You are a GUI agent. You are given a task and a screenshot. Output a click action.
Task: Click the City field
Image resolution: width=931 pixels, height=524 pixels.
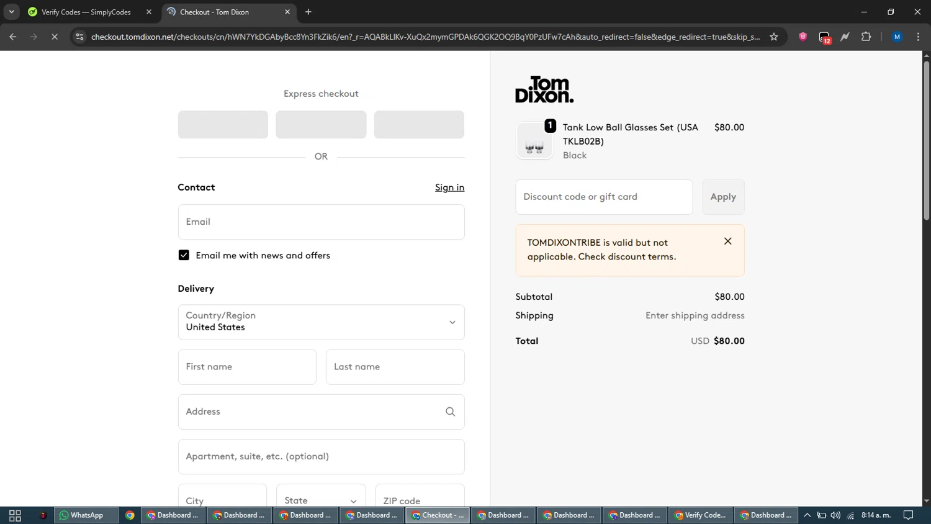[222, 496]
